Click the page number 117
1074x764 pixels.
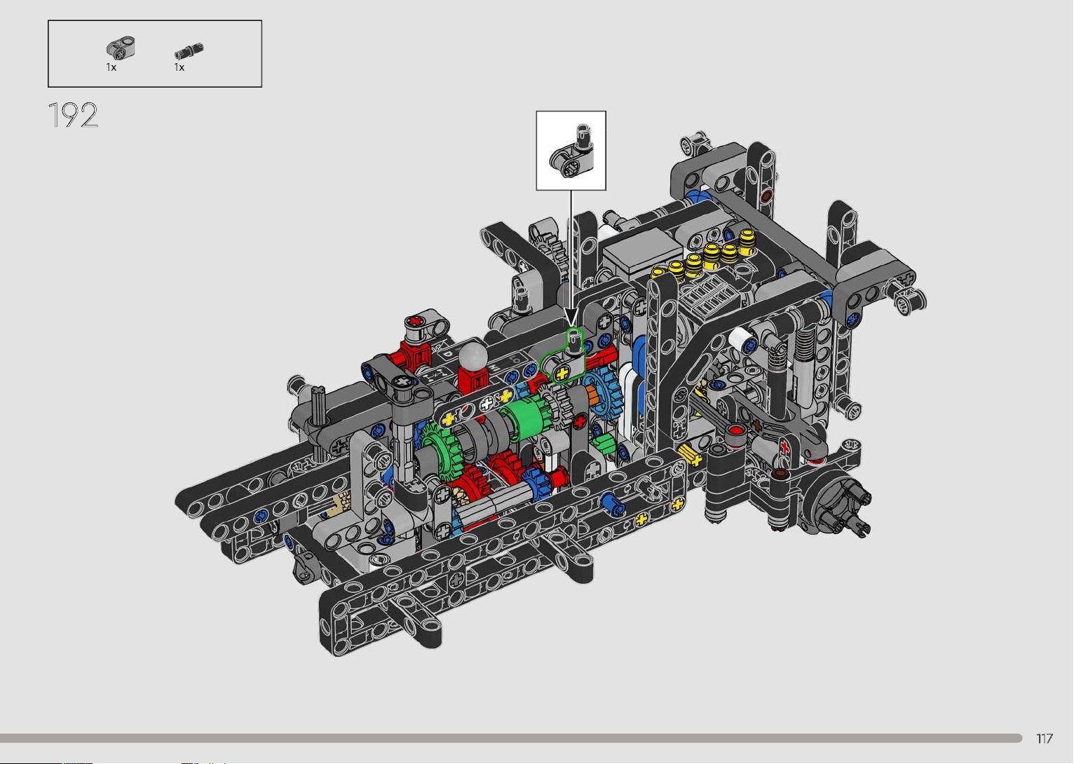[1044, 738]
